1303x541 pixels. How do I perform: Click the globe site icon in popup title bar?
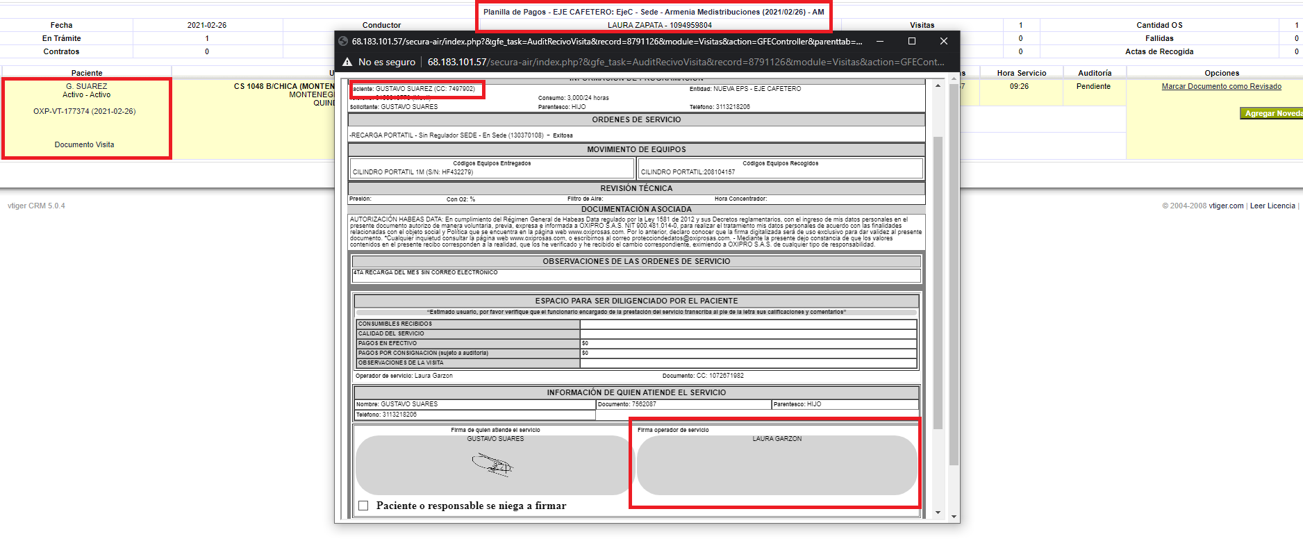pos(343,41)
